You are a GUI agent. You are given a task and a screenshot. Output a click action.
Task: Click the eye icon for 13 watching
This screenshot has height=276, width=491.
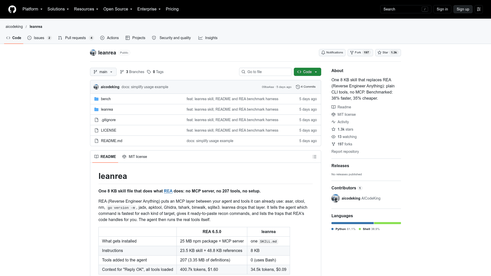click(x=333, y=137)
